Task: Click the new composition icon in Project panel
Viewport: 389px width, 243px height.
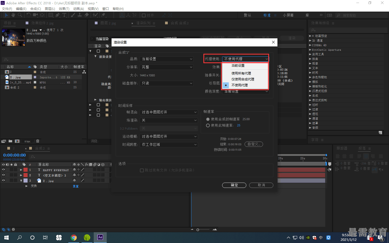Action: point(17,141)
